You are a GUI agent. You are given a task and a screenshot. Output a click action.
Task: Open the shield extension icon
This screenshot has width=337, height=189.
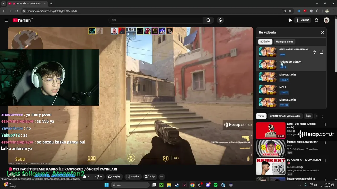[311, 11]
